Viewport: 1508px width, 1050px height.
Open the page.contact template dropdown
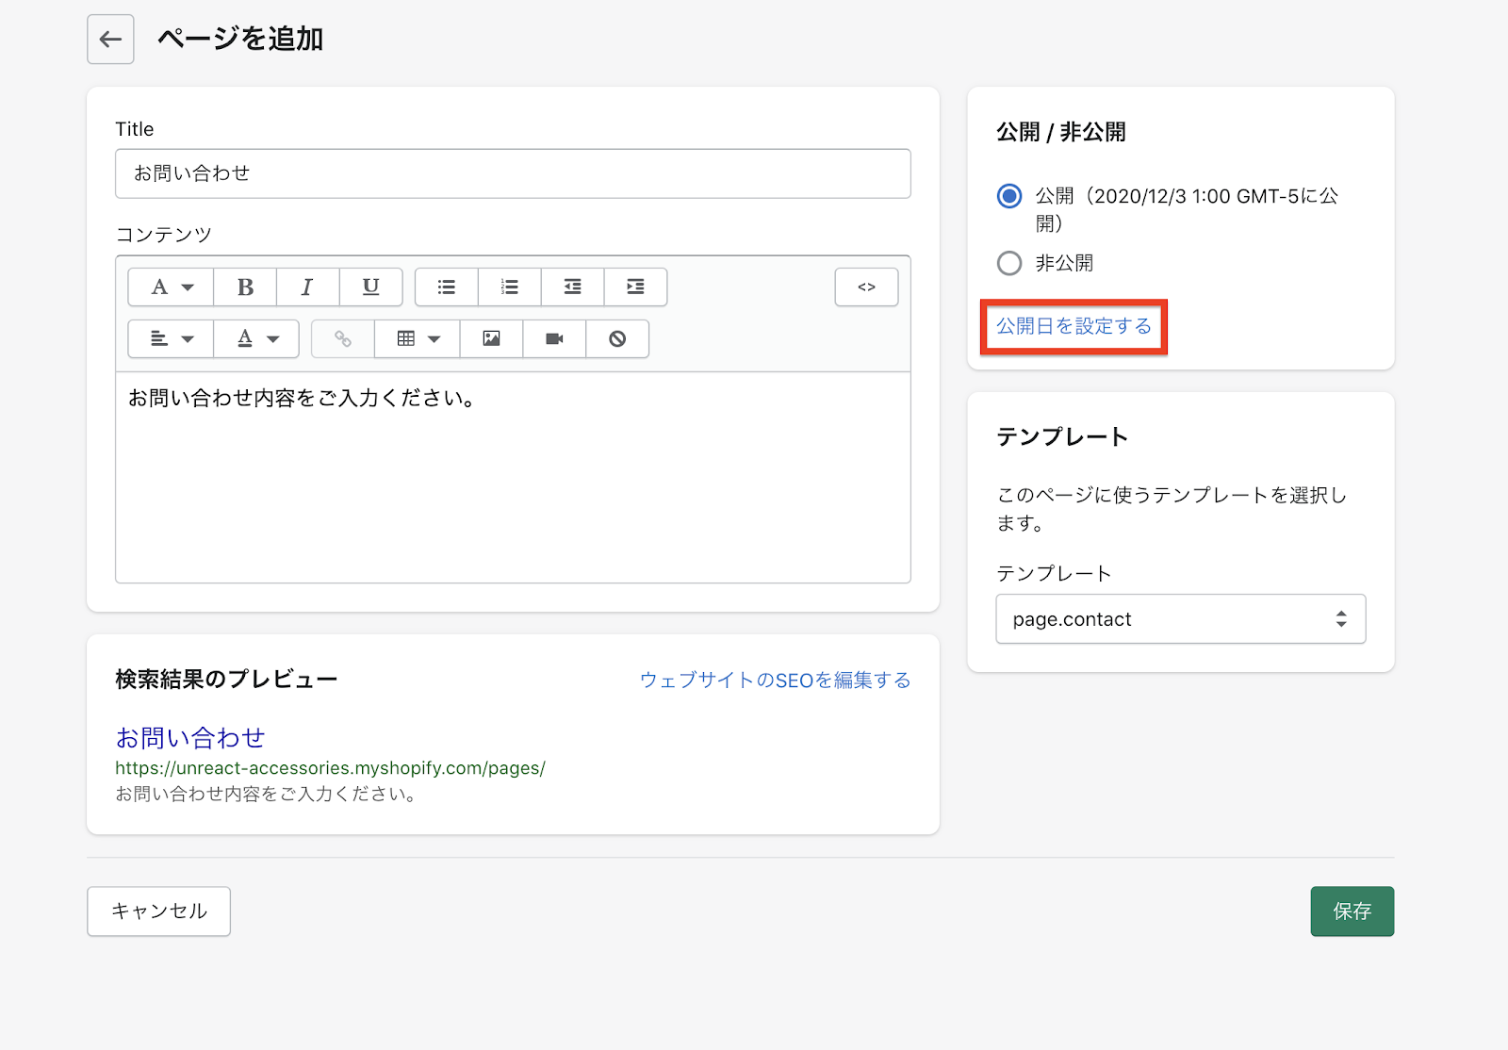click(1180, 619)
